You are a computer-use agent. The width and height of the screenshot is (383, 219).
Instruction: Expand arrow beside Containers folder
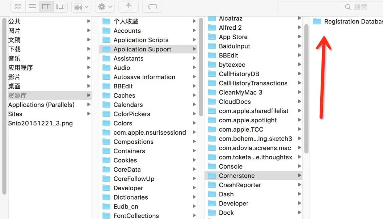pos(194,151)
